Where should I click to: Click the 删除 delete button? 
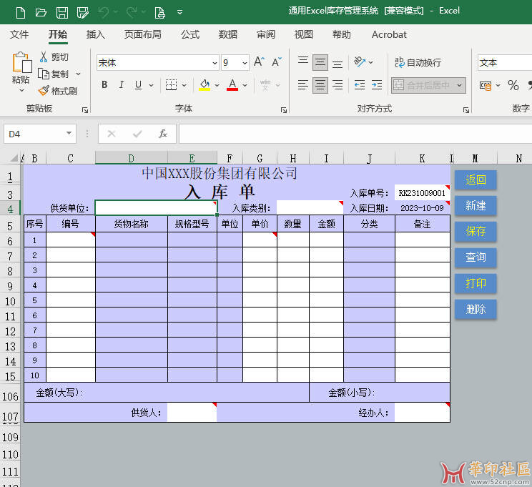476,309
